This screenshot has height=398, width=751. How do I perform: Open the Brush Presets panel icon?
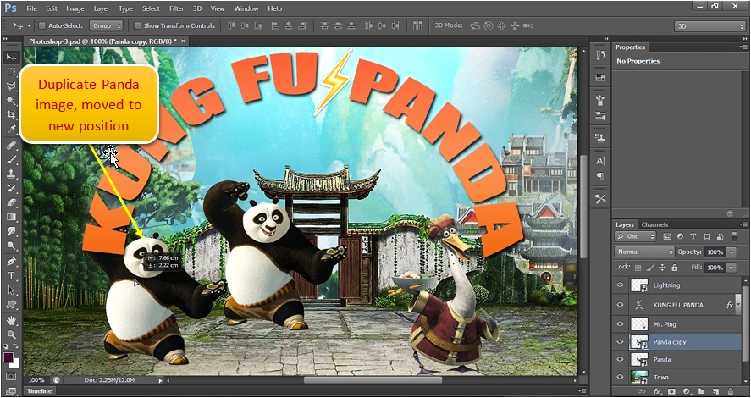[600, 115]
